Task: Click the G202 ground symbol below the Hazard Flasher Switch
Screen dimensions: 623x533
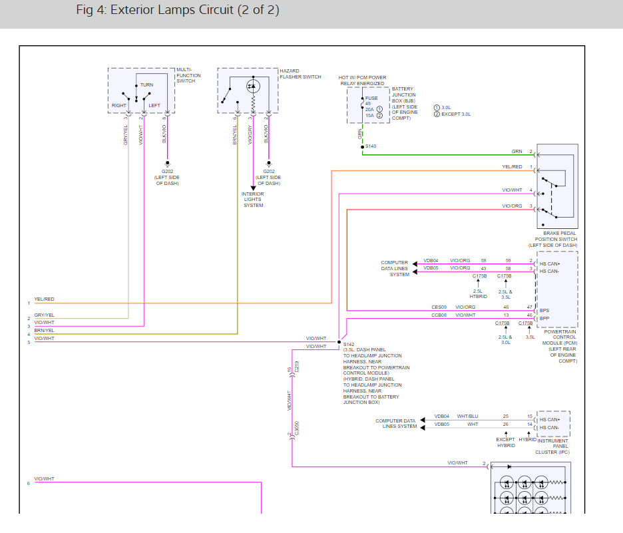Action: click(x=268, y=163)
